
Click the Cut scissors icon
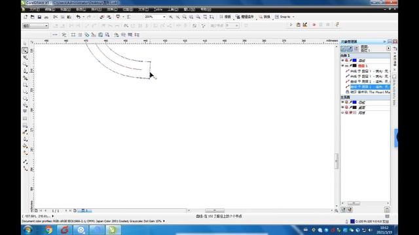tap(55, 17)
